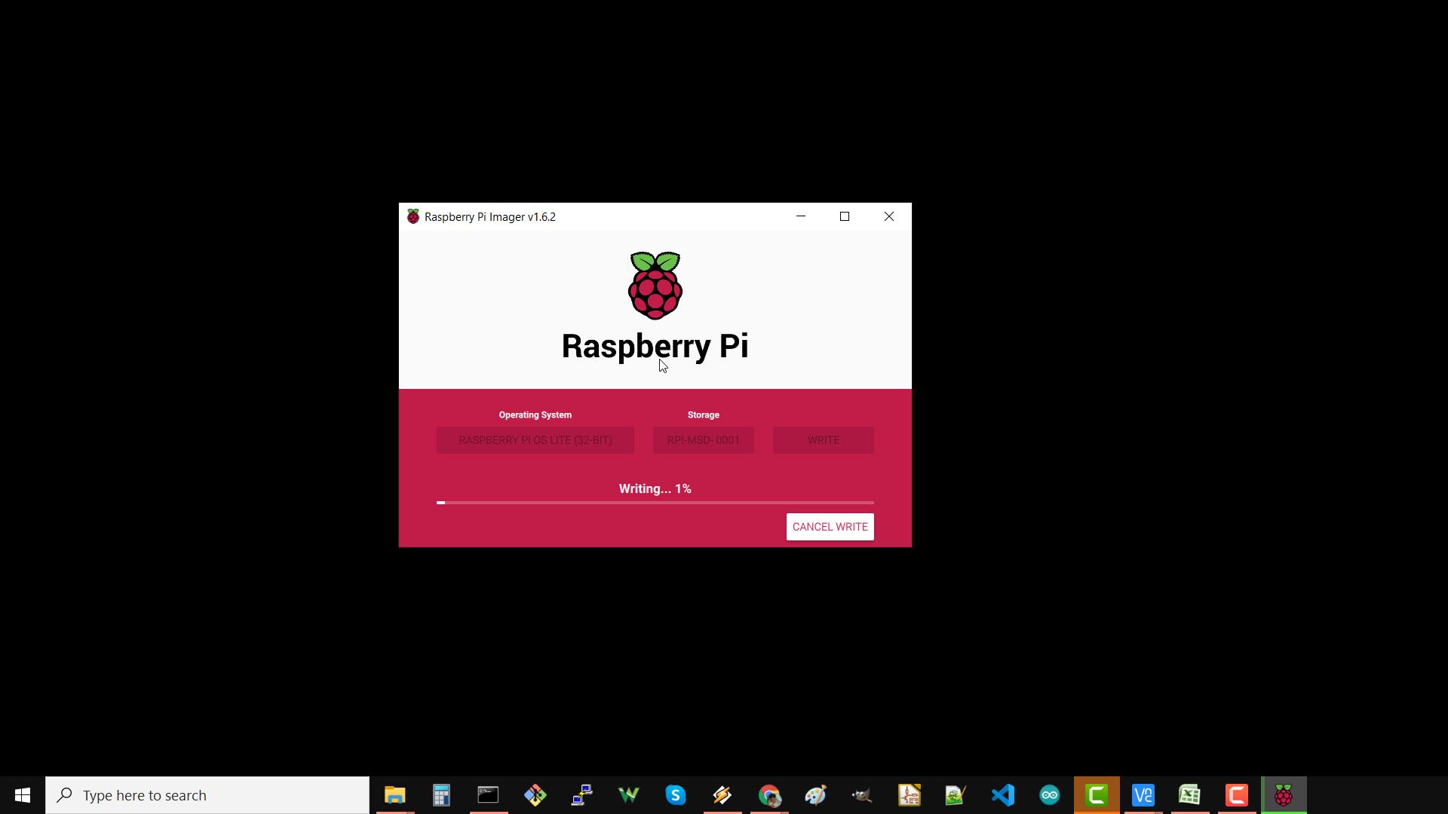Toggle Windows Start menu
This screenshot has height=814, width=1448.
22,794
